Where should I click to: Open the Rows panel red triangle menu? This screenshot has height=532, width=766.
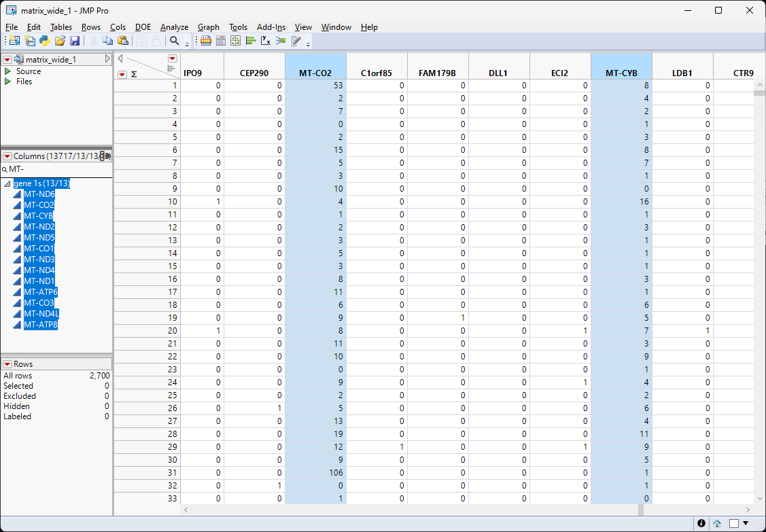tap(7, 364)
